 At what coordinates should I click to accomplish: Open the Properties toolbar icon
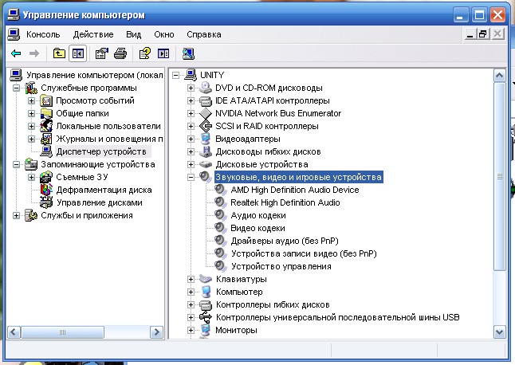tap(101, 53)
